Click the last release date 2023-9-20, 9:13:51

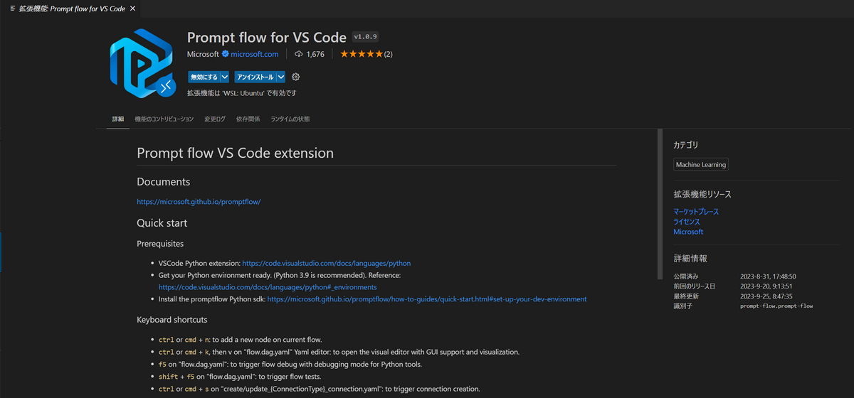pyautogui.click(x=766, y=286)
